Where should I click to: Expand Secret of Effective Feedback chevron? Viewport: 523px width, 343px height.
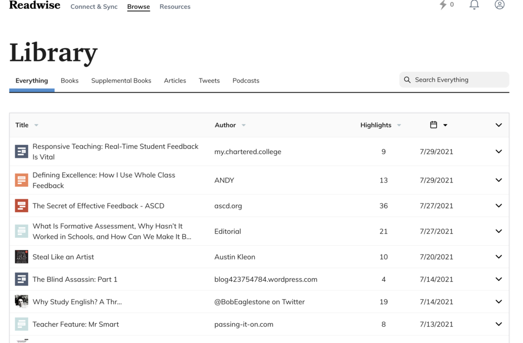(498, 205)
